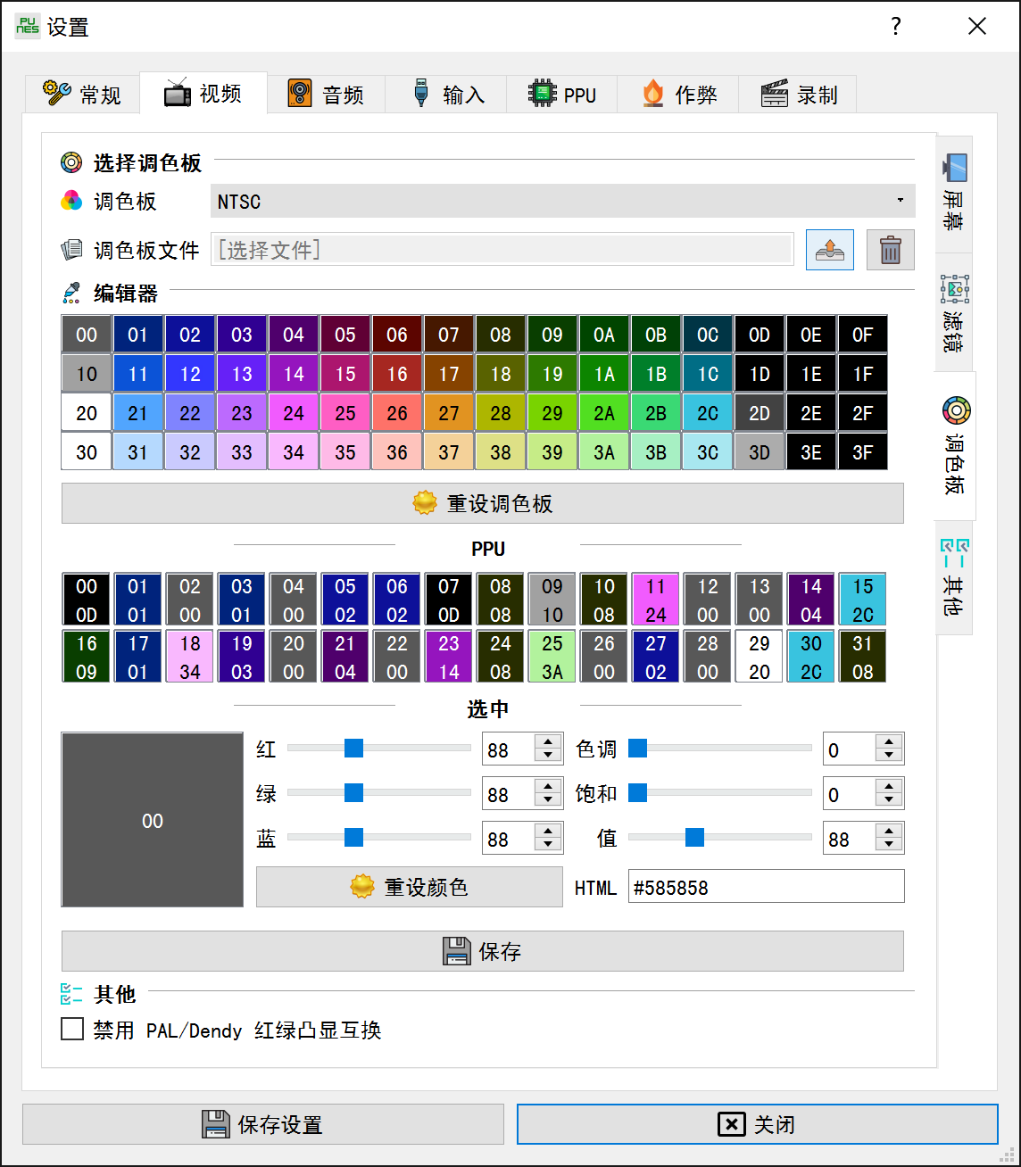
Task: Click the trash icon to clear palette file
Action: 890,250
